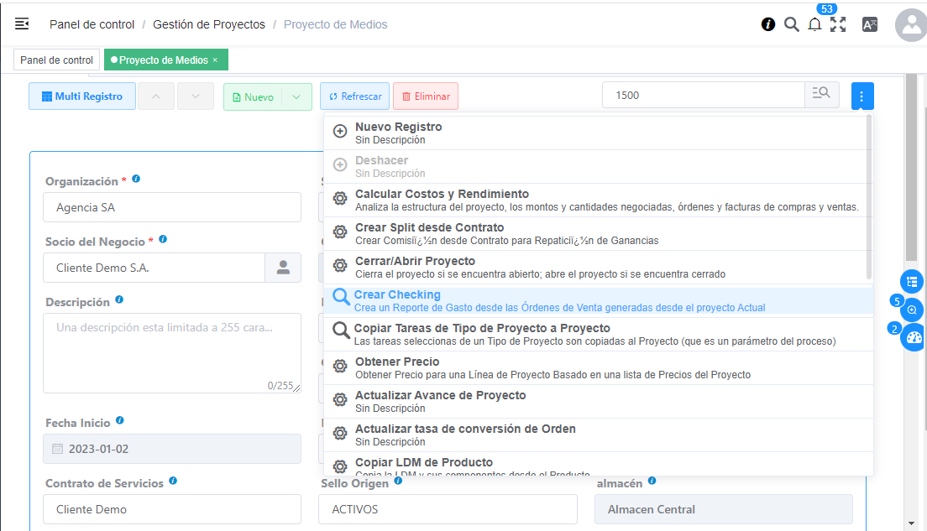The image size is (927, 531).
Task: Click the business partner person icon
Action: click(283, 268)
